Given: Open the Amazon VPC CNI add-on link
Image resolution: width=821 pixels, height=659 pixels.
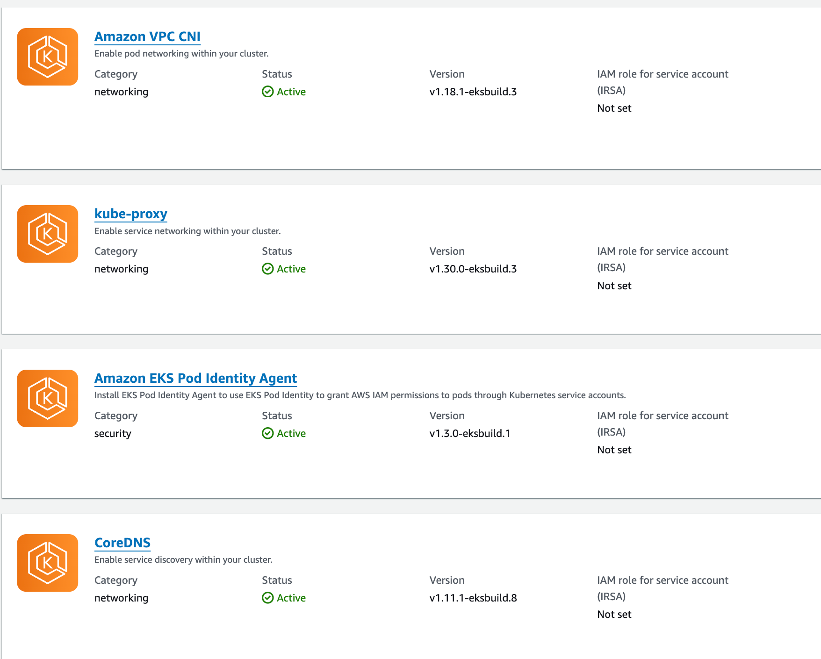Looking at the screenshot, I should [x=147, y=36].
